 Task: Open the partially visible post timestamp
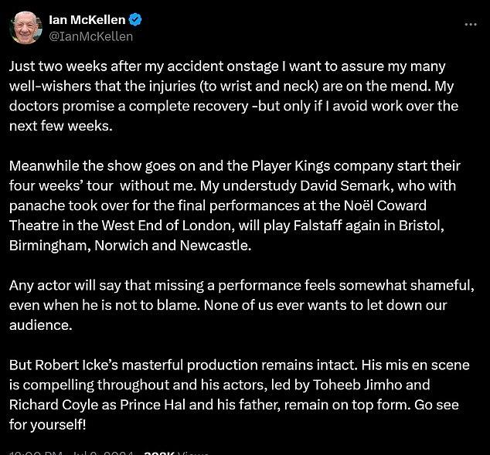(72, 453)
